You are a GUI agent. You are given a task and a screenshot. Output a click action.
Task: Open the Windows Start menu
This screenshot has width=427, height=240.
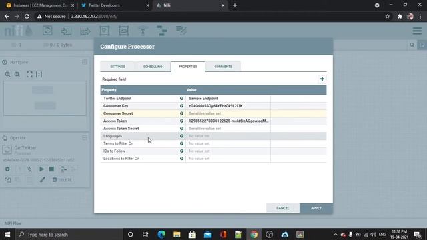[x=7, y=234]
